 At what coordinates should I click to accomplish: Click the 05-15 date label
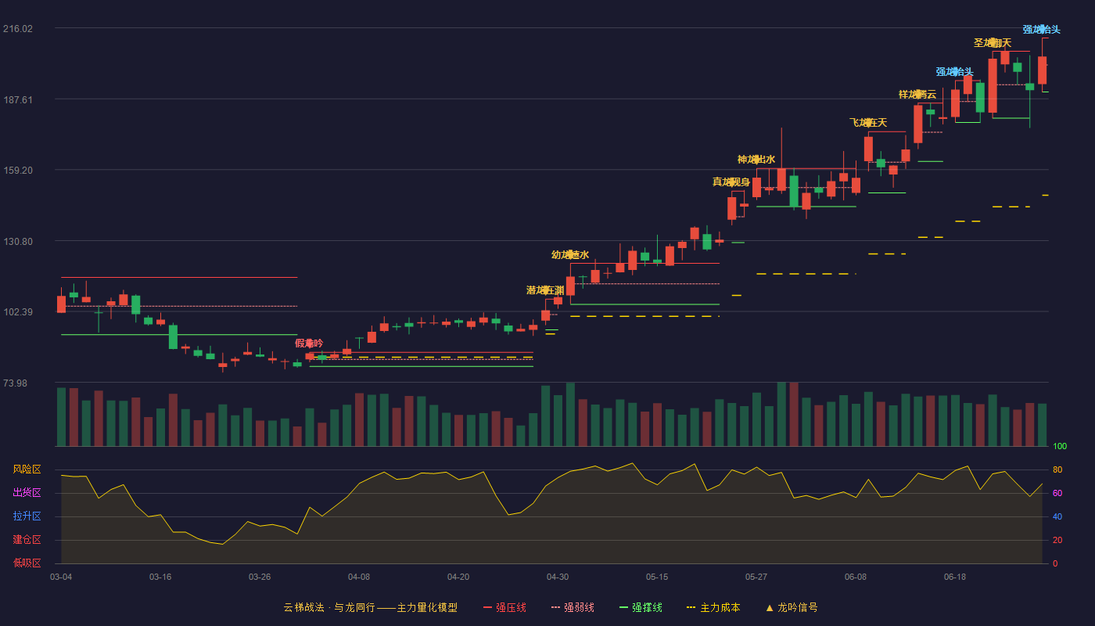tap(657, 577)
